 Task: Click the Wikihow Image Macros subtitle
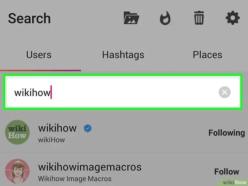click(75, 179)
